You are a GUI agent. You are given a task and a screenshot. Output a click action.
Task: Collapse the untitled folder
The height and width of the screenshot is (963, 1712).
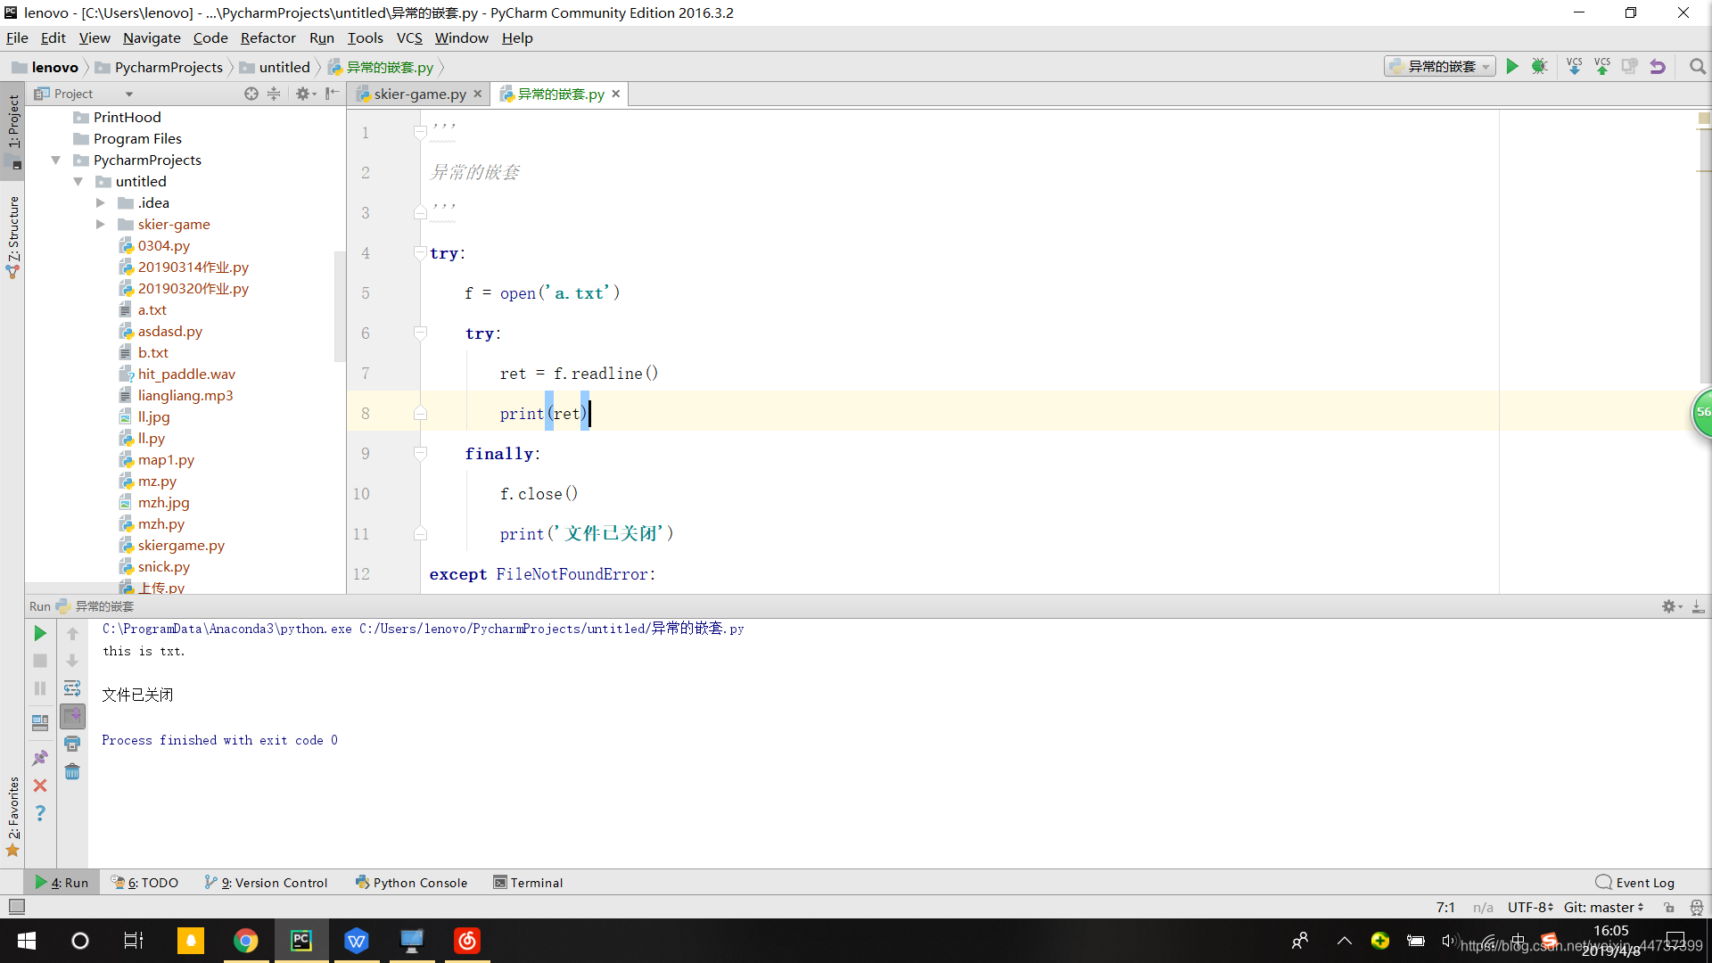pos(78,182)
